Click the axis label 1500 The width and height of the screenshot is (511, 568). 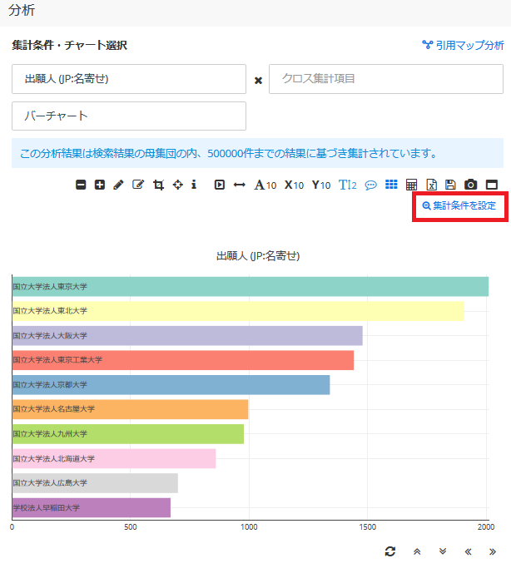368,527
